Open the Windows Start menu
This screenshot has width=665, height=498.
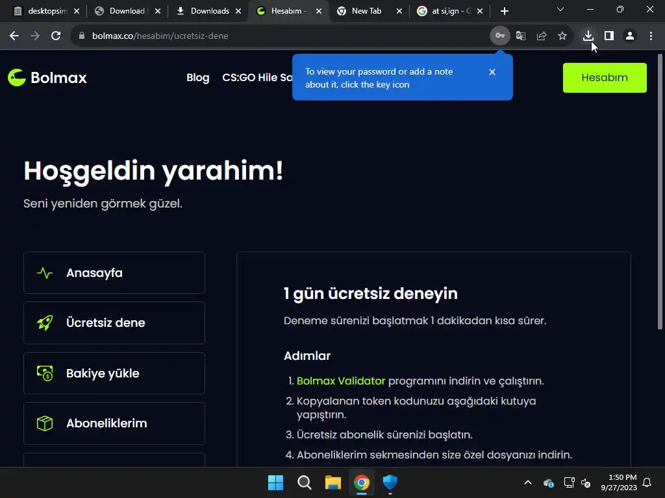(x=275, y=482)
